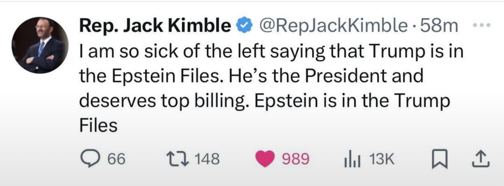Click the blue verified checkmark badge
Viewport: 504px width, 186px height.
(x=245, y=26)
